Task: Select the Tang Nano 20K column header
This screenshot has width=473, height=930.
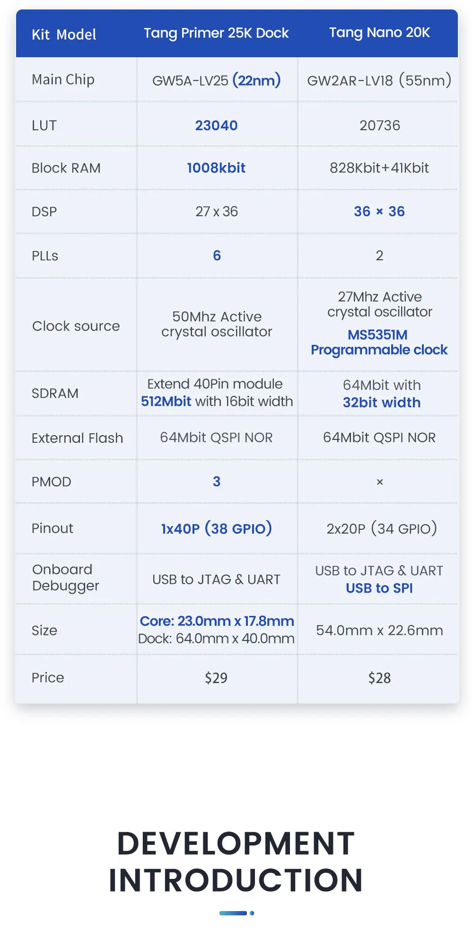Action: click(379, 33)
